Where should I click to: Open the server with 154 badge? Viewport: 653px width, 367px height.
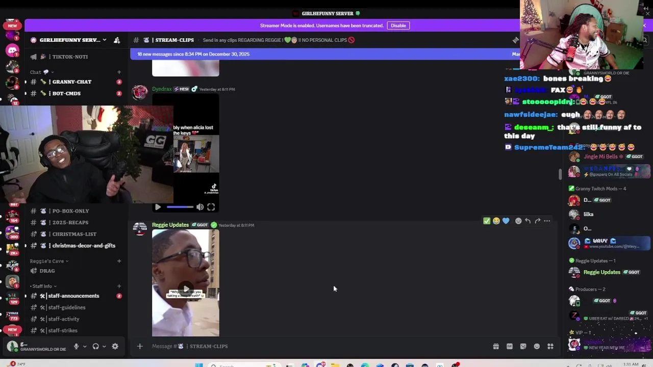click(x=12, y=216)
